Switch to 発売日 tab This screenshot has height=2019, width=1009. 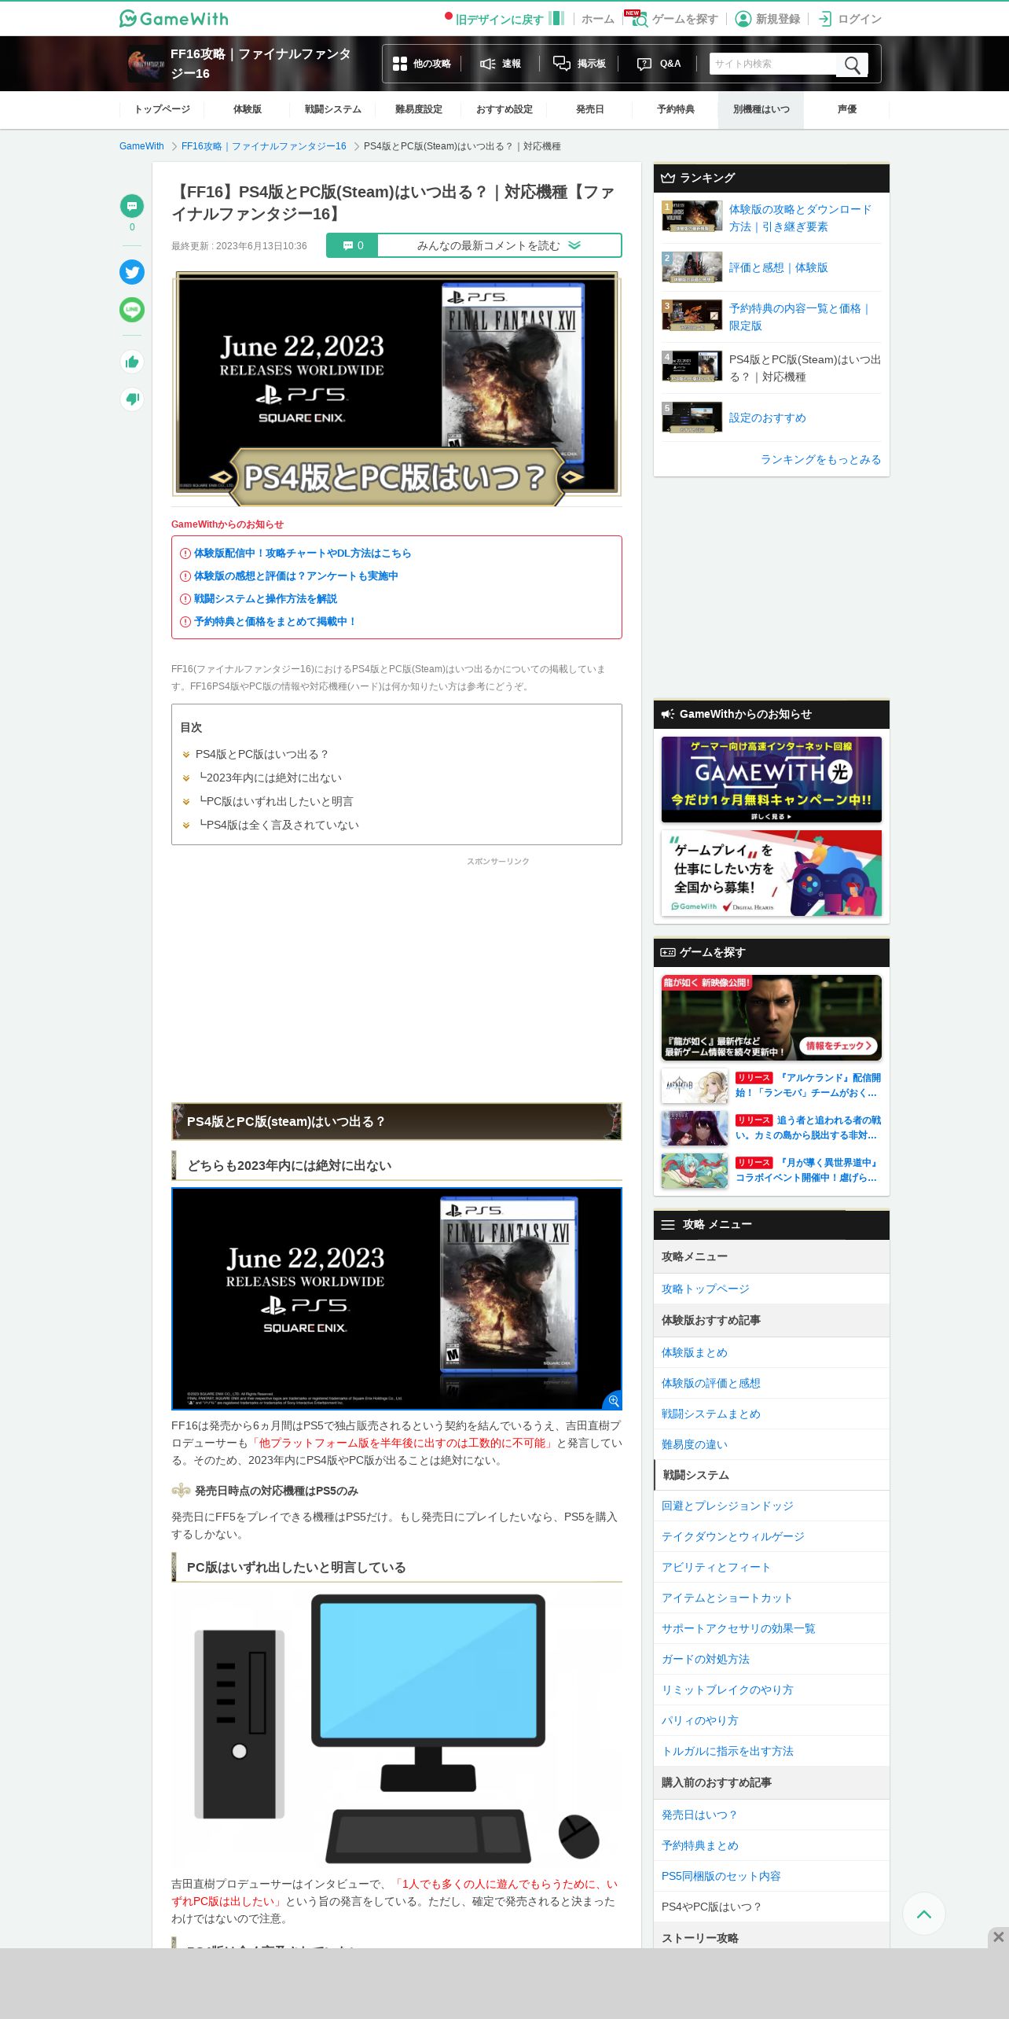pyautogui.click(x=590, y=109)
